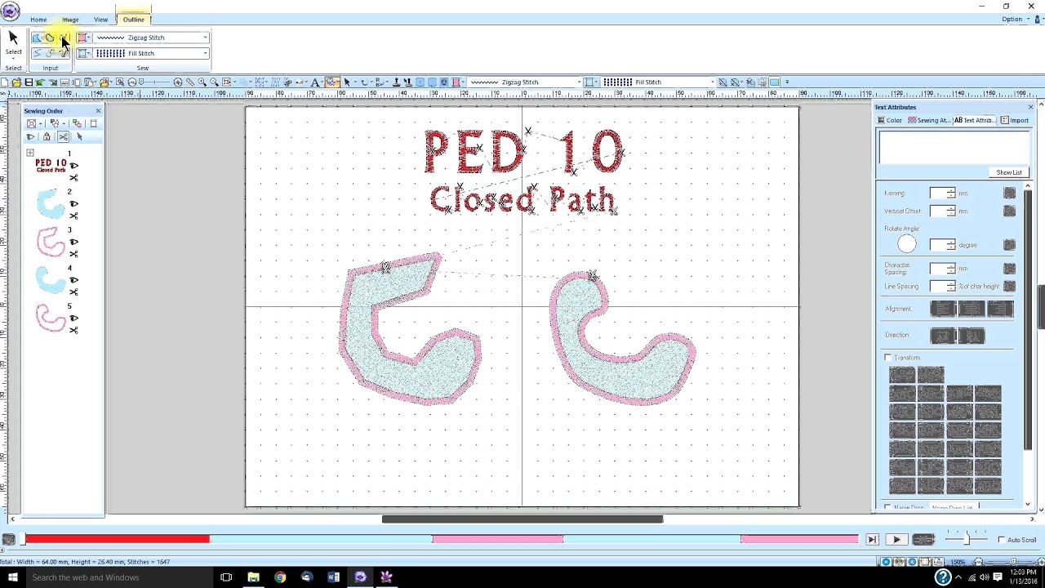Click the zoom in plus circle icon
This screenshot has height=588, width=1045.
coord(178,82)
